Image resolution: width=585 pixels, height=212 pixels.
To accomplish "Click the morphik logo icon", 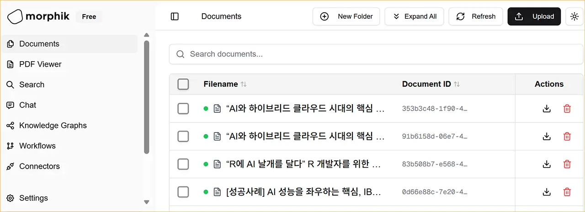I will point(15,16).
